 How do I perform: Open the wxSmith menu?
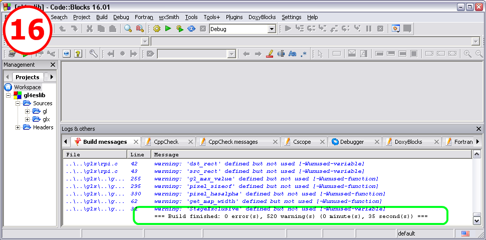click(x=169, y=17)
